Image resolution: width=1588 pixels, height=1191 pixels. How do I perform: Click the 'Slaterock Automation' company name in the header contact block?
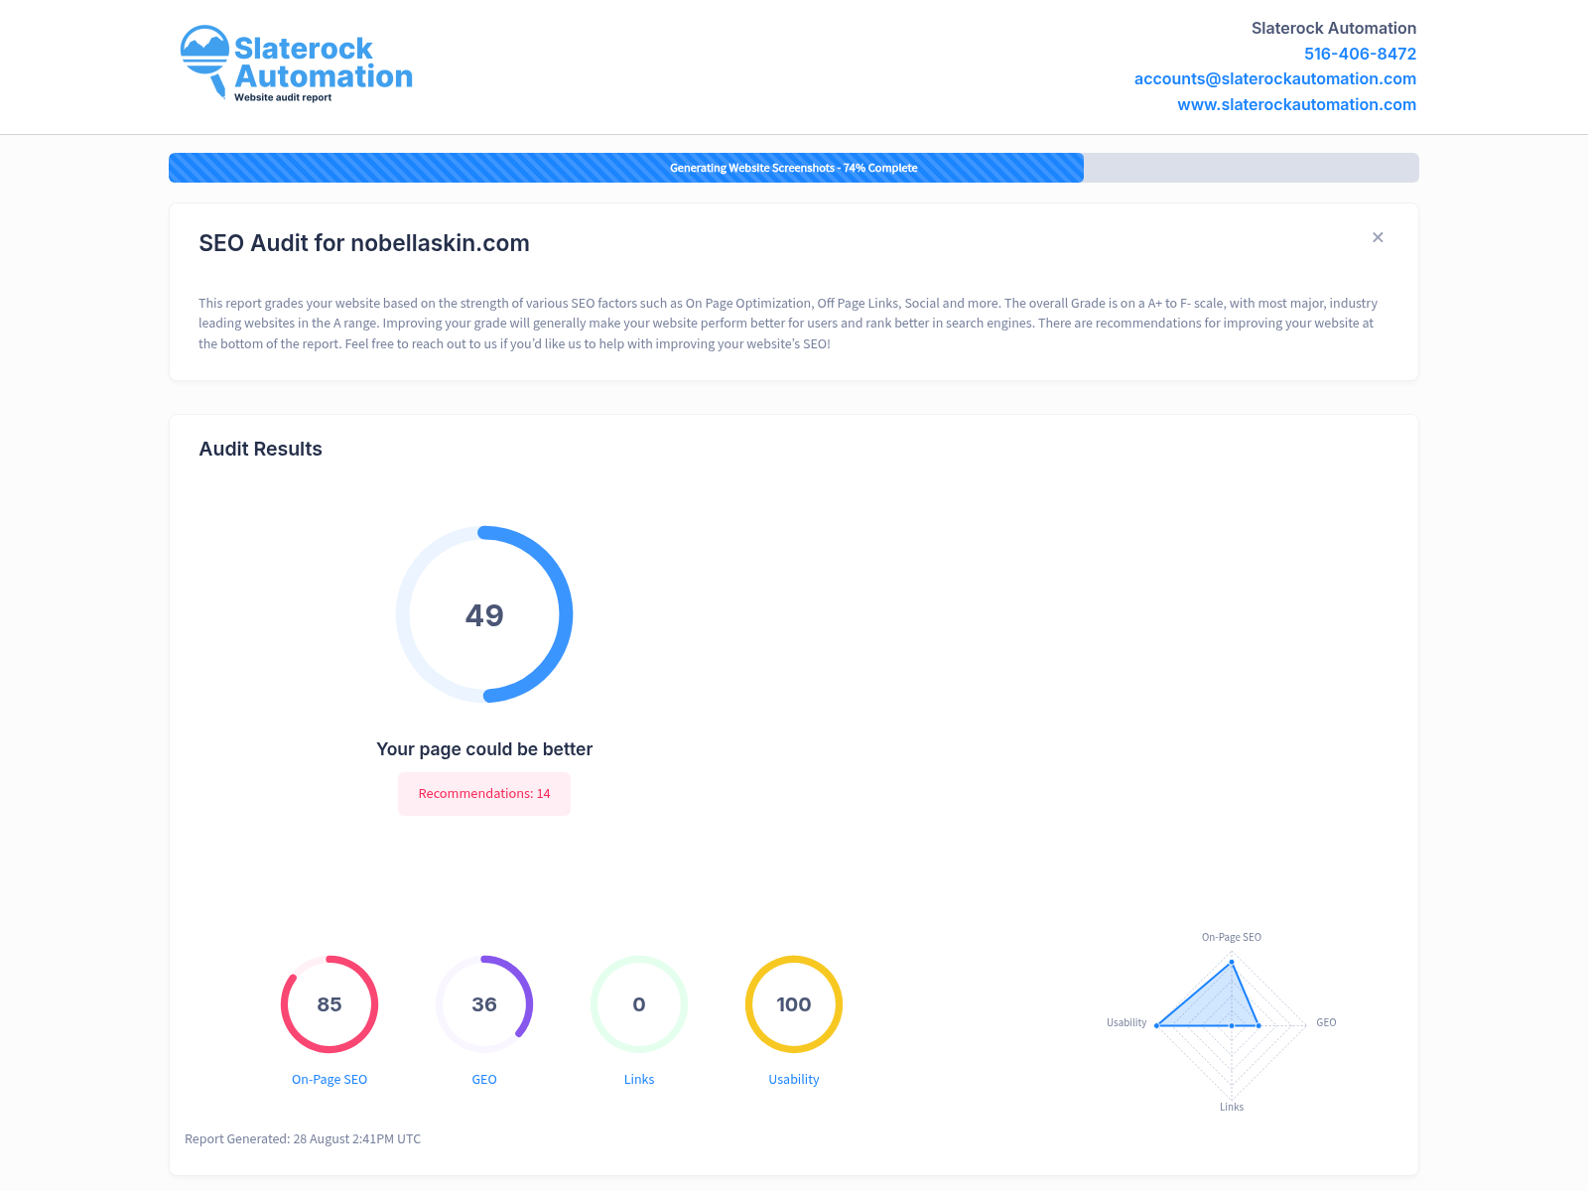pos(1334,28)
